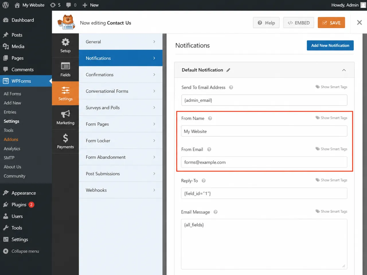
Task: Open Pages in the sidebar
Action: (x=26, y=58)
